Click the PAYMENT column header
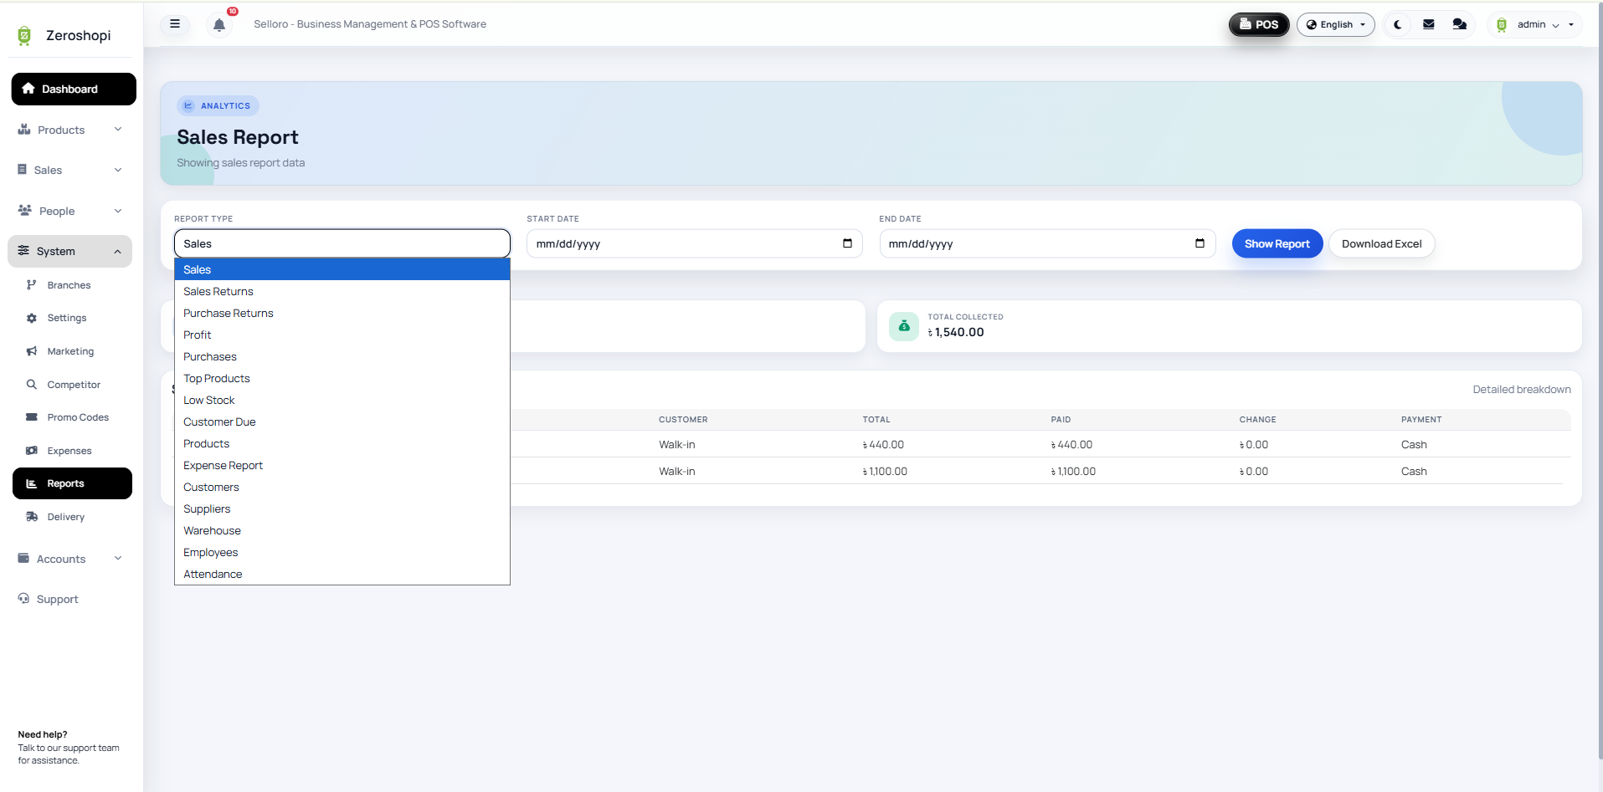1603x792 pixels. pyautogui.click(x=1421, y=420)
